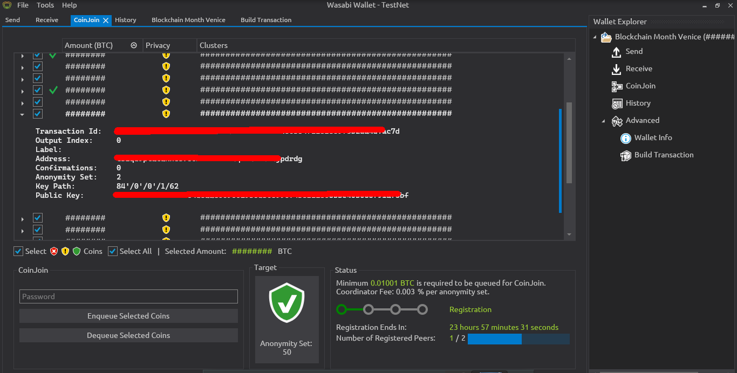Open the Tools menu
The height and width of the screenshot is (373, 737).
point(45,5)
